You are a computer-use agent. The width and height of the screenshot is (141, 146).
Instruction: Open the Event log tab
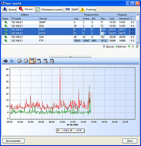coord(88,10)
